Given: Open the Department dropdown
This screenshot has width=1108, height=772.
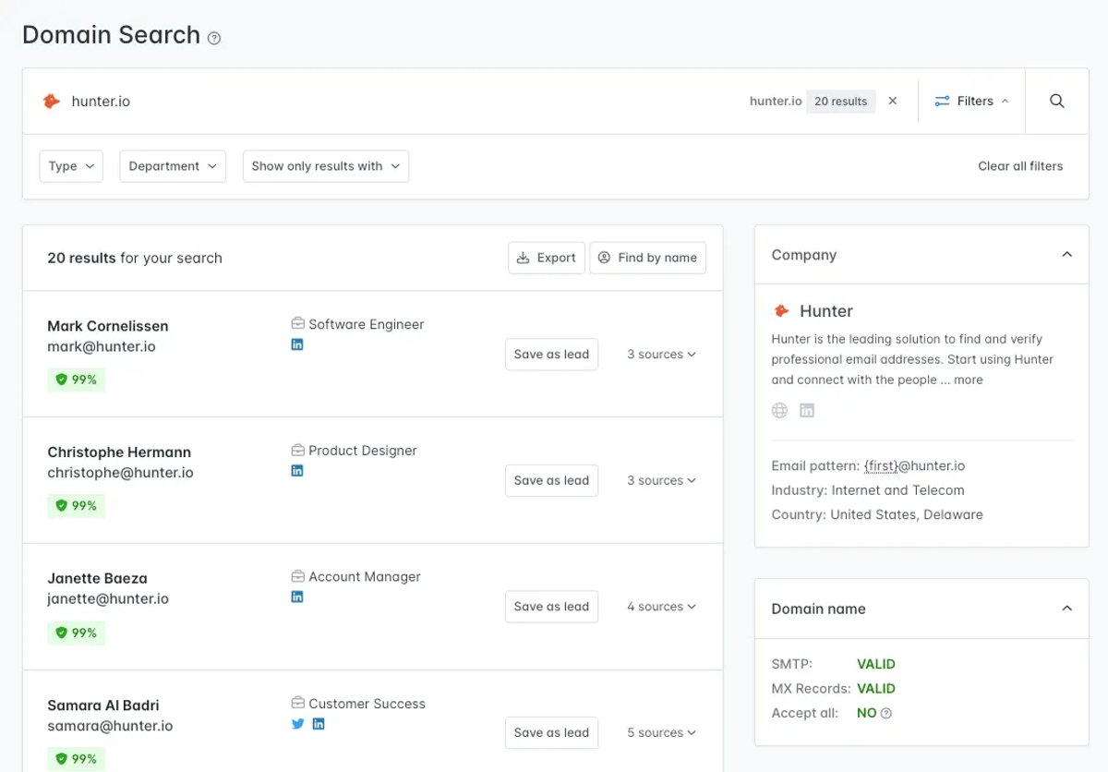Looking at the screenshot, I should tap(173, 166).
